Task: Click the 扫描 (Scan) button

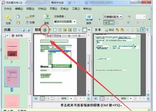Action: [x=30, y=22]
